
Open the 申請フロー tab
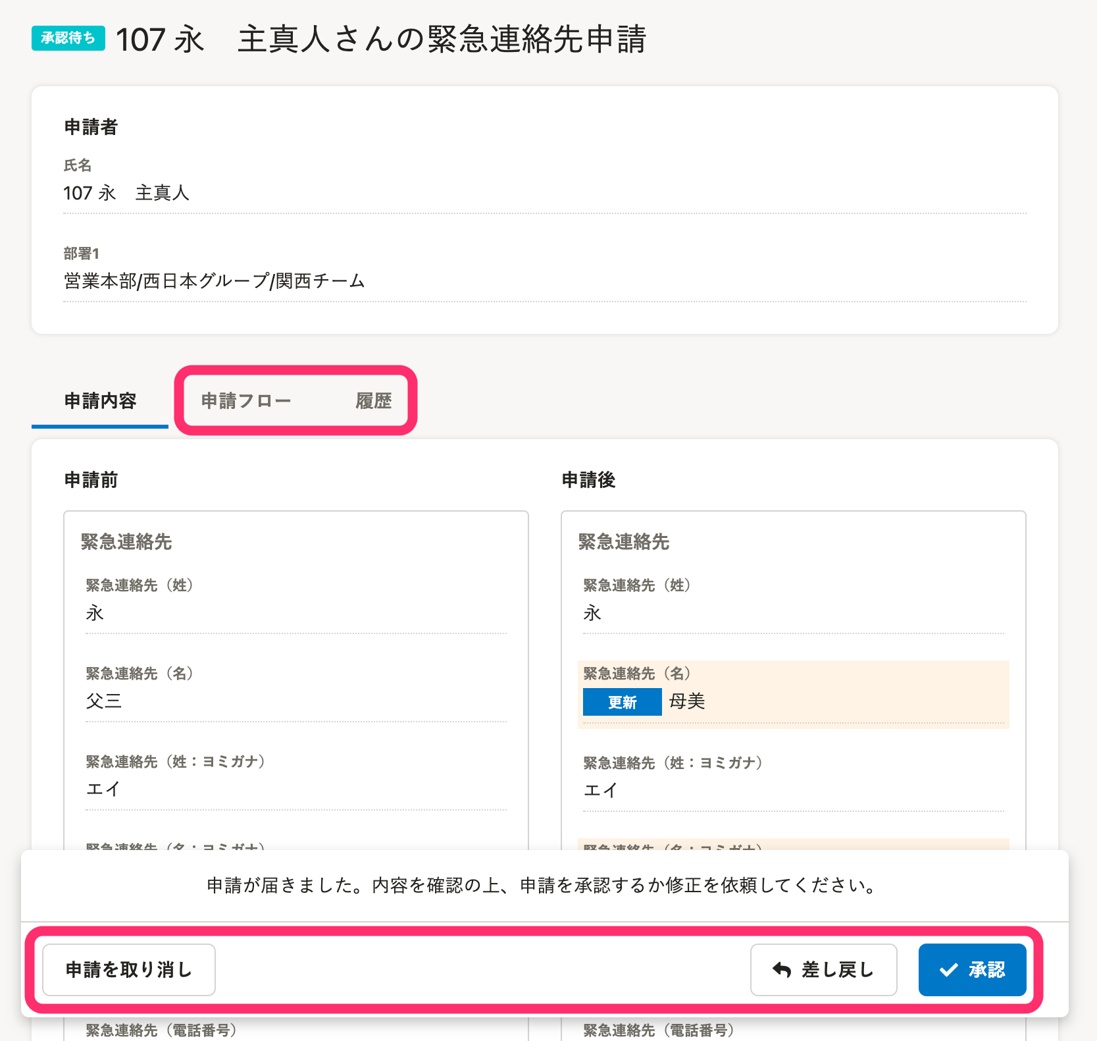click(x=246, y=401)
